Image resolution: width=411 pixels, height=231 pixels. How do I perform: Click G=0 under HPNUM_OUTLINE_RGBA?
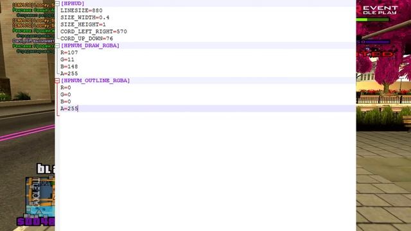(66, 95)
